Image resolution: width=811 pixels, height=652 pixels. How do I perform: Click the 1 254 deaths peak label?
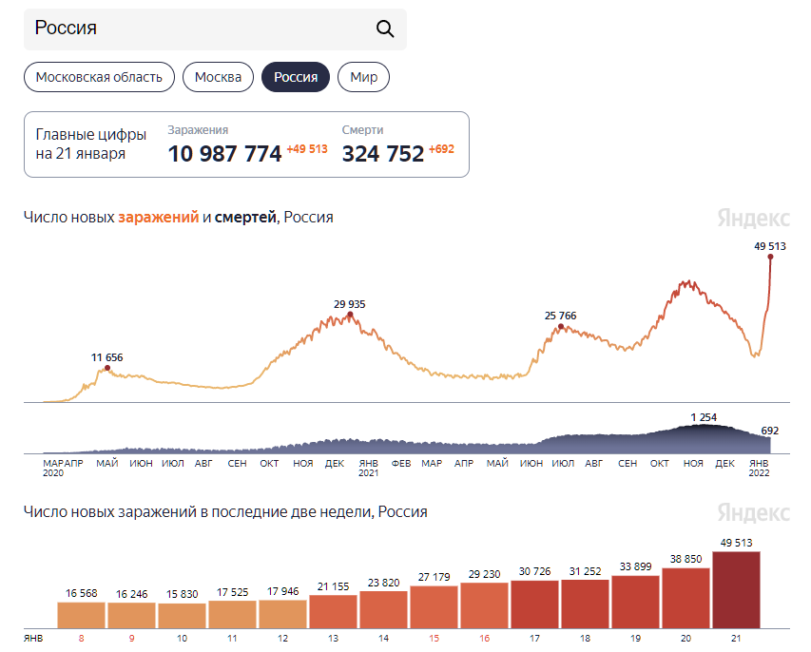705,417
